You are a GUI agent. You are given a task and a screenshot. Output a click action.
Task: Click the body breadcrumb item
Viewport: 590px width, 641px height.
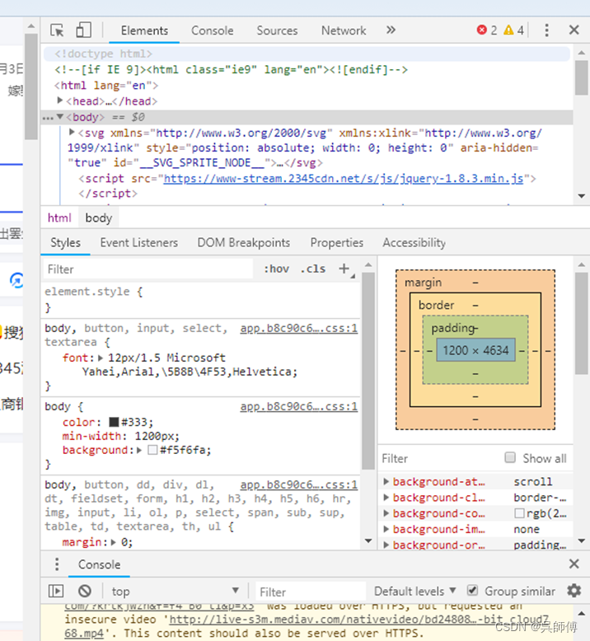99,218
